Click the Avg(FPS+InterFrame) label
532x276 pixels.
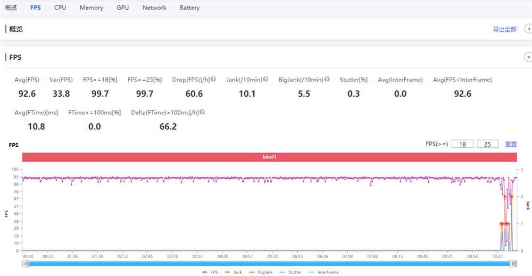[462, 80]
